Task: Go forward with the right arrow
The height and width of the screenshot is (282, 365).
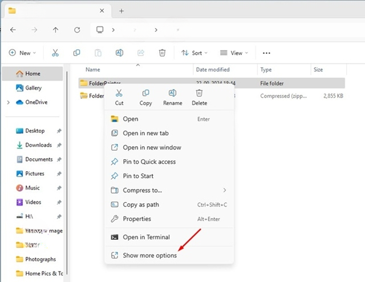Action: pyautogui.click(x=34, y=30)
